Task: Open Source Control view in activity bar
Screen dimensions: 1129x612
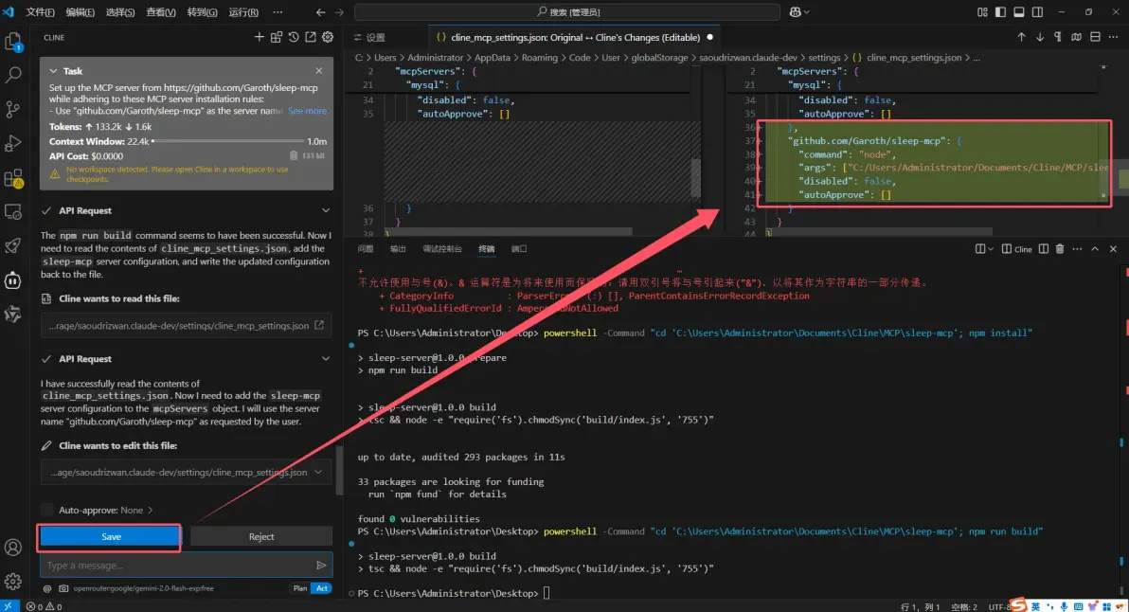Action: tap(13, 109)
